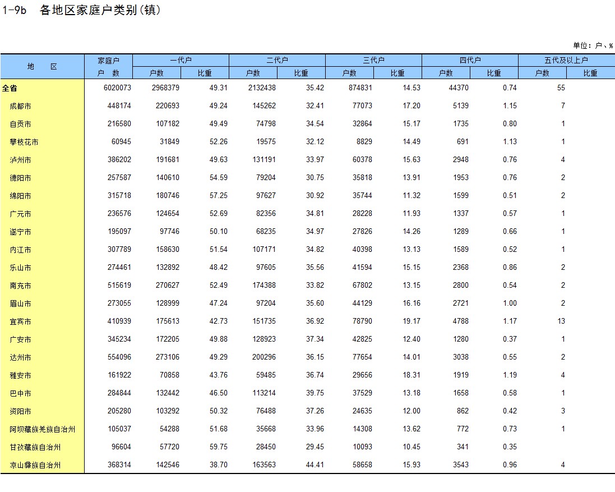
Task: Select the '广元市' row label
Action: (20, 214)
